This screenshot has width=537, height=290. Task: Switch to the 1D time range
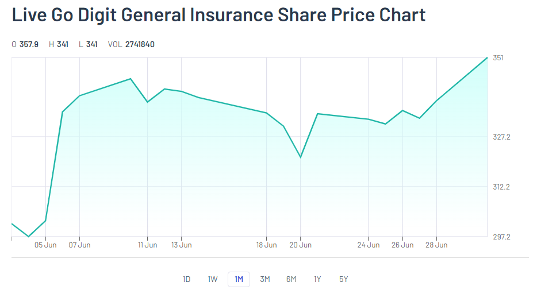point(186,280)
